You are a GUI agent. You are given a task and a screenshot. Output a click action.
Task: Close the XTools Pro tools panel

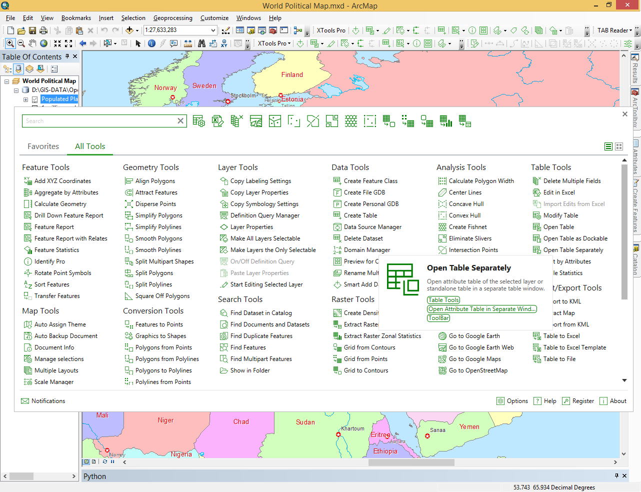pos(624,114)
